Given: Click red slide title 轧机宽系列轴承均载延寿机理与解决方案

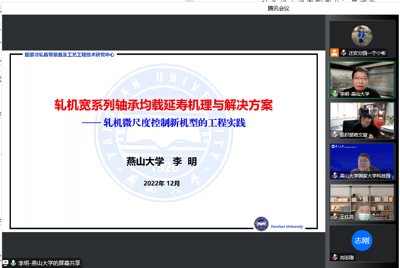Looking at the screenshot, I should [x=164, y=105].
